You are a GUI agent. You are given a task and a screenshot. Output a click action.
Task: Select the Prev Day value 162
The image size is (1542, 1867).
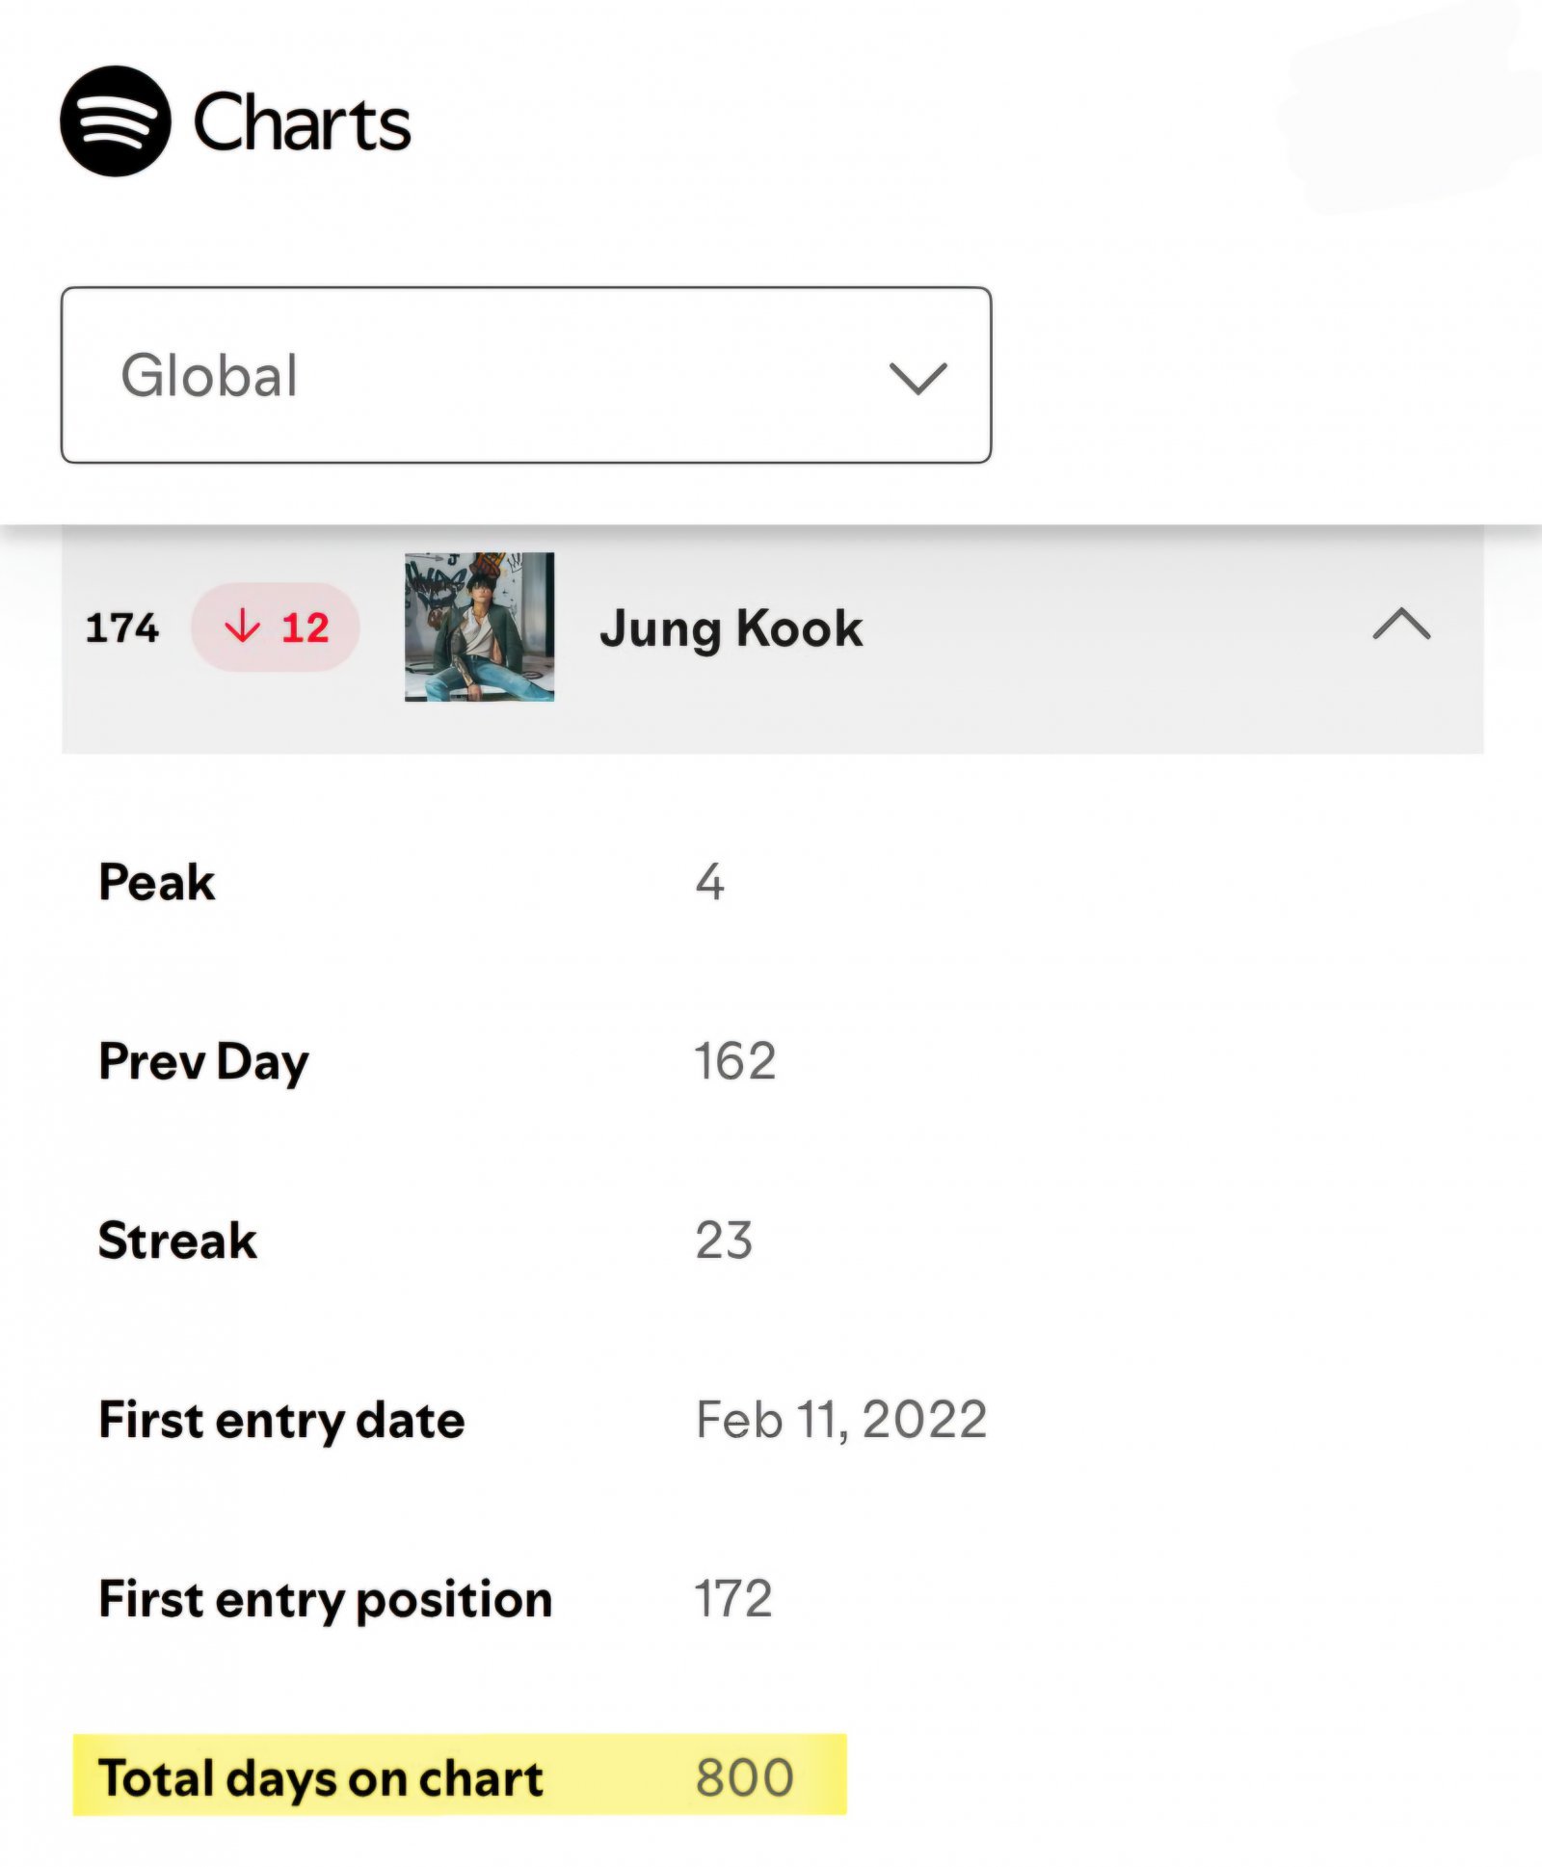coord(735,1062)
